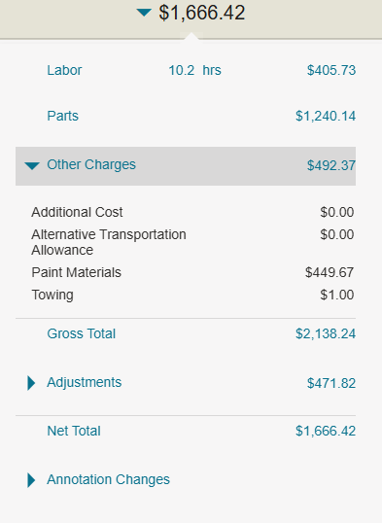Open the Parts link
Image resolution: width=382 pixels, height=523 pixels.
coord(63,116)
